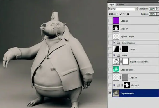This screenshot has width=159, height=108.
Task: Click the Opacidad value field
Action: coord(153,9)
